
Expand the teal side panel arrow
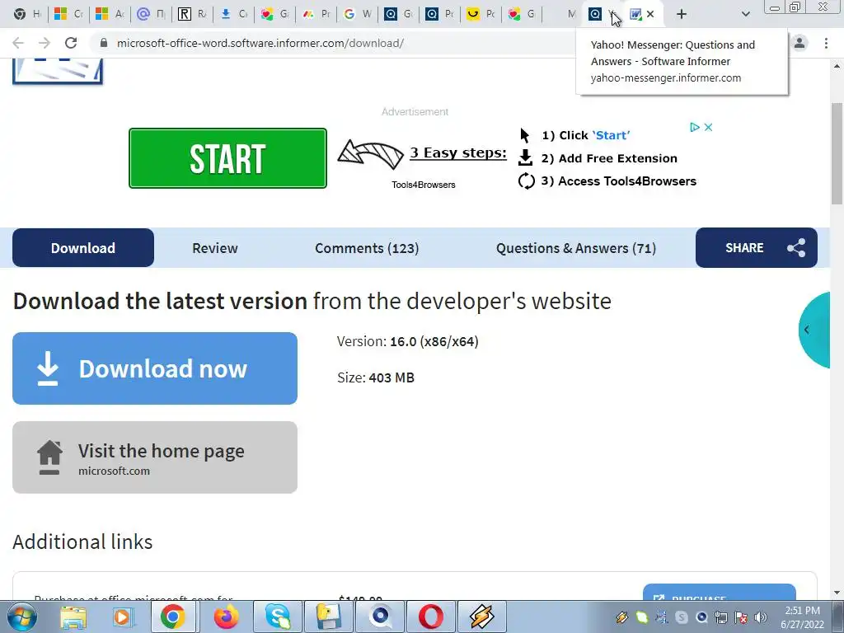coord(814,330)
